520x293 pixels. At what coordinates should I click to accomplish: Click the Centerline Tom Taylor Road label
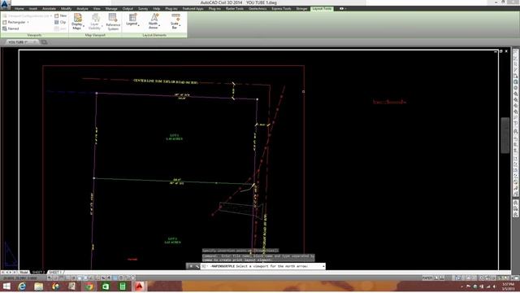166,81
